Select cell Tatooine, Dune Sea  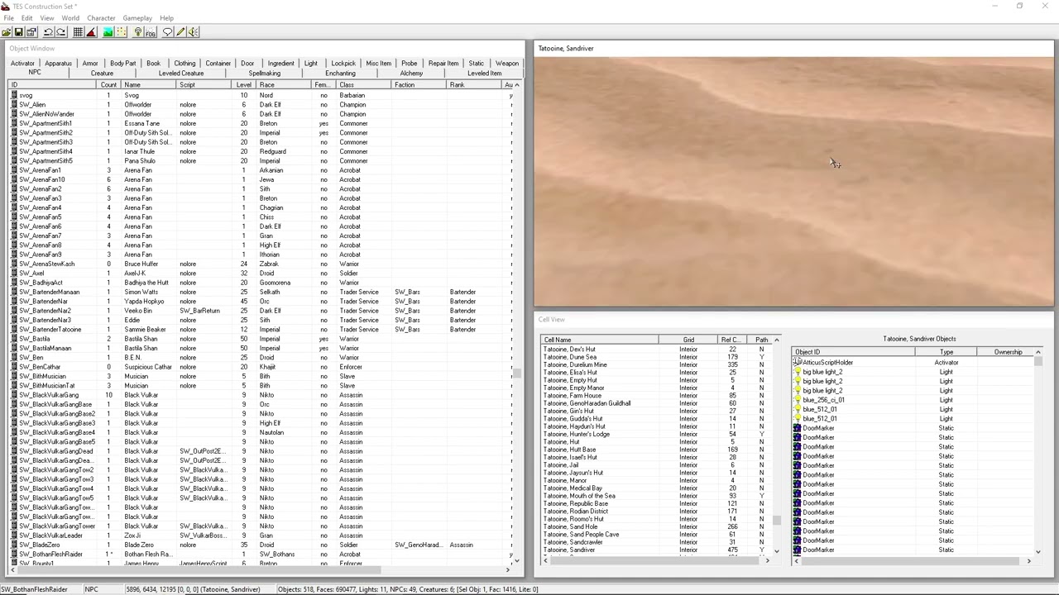pyautogui.click(x=656, y=357)
